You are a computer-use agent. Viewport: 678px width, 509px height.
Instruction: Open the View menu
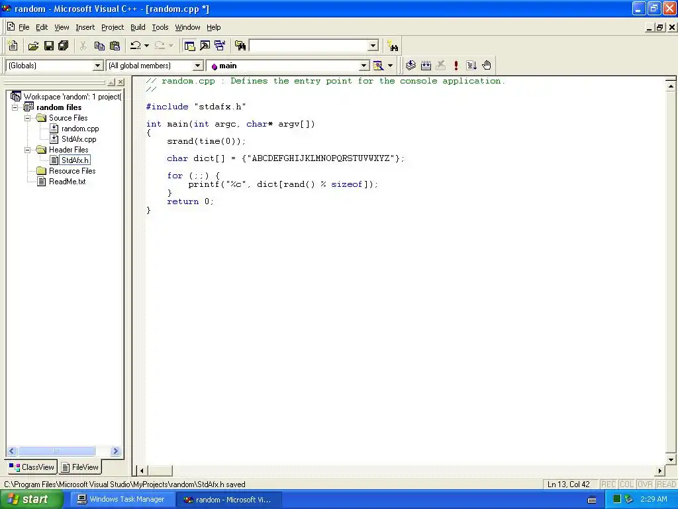(62, 27)
